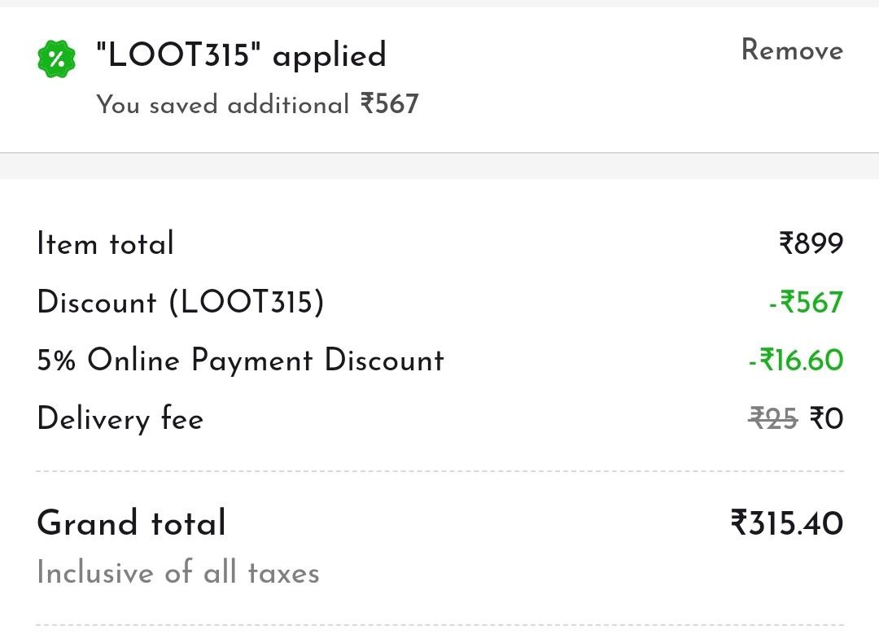Click the dashed divider below tax note
The width and height of the screenshot is (879, 634).
(439, 624)
